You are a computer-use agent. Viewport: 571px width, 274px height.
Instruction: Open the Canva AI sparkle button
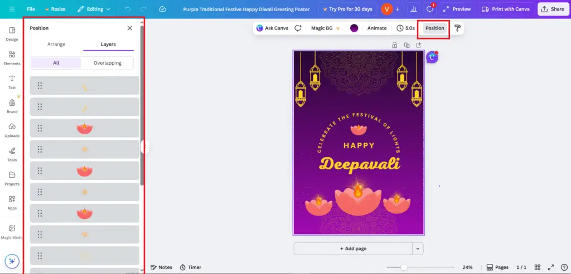12,261
